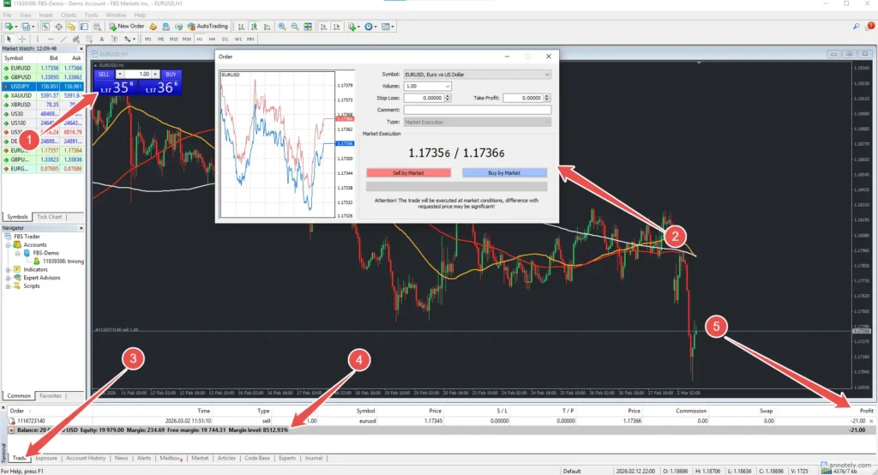878x475 pixels.
Task: Expand the Expert Advisors tree node
Action: click(x=9, y=278)
